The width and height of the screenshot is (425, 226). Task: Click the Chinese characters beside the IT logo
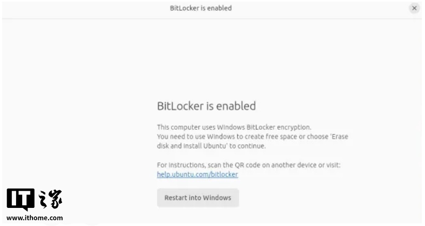pos(51,200)
